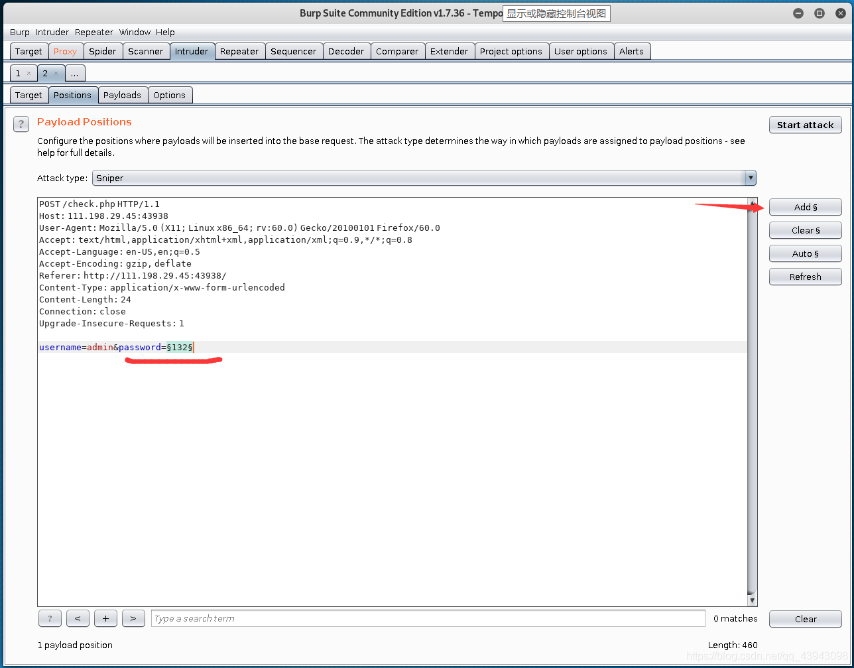Click the Host header line

(x=103, y=216)
